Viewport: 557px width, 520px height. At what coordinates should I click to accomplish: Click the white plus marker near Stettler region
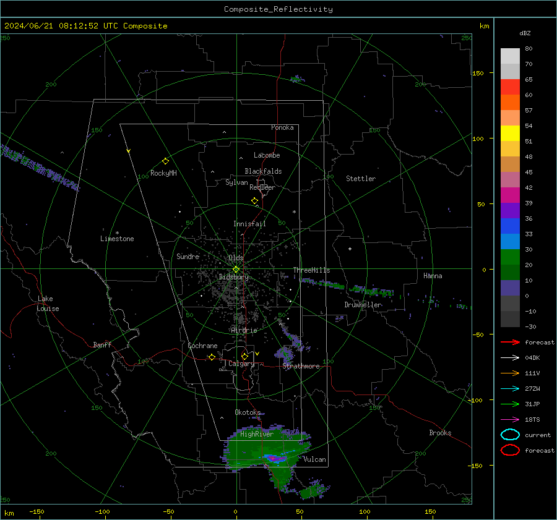350,249
